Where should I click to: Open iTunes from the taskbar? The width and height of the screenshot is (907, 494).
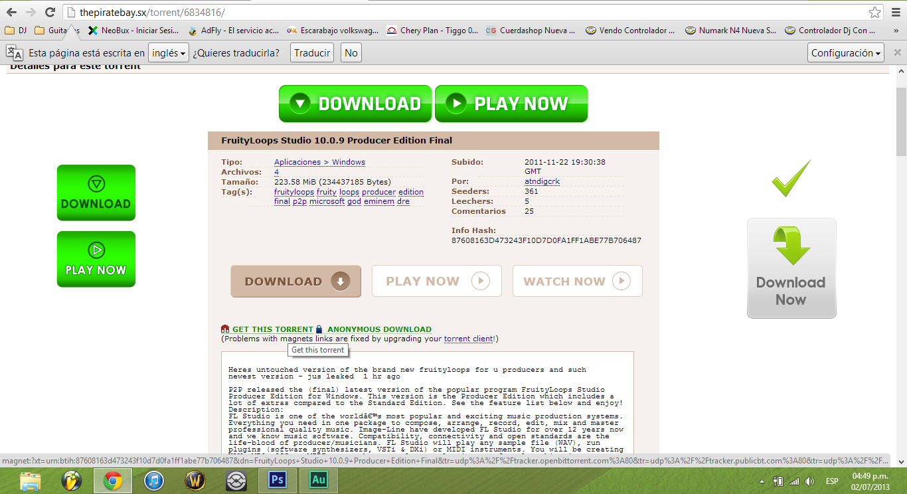[x=154, y=481]
